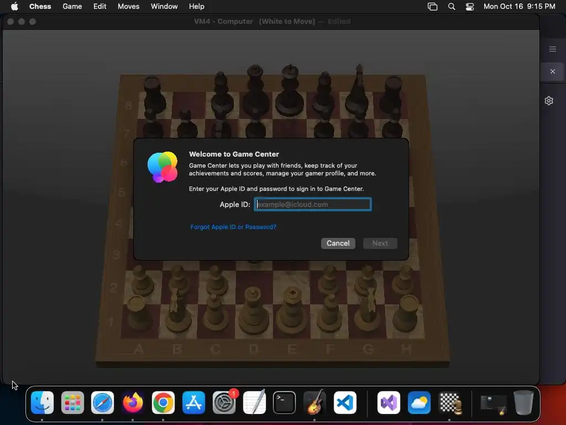The image size is (566, 425).
Task: Open Launchpad in the dock
Action: pyautogui.click(x=72, y=403)
